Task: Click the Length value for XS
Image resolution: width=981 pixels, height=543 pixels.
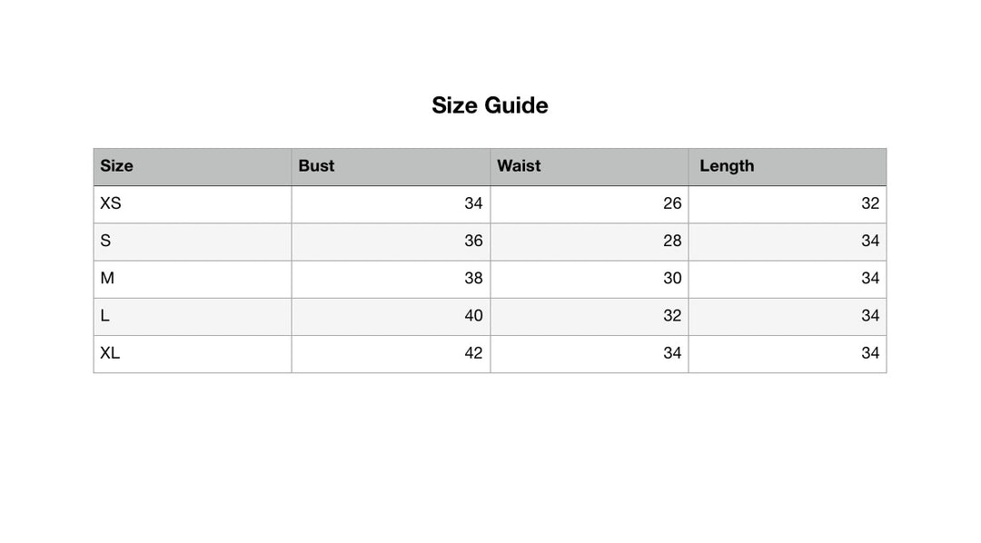Action: click(869, 203)
